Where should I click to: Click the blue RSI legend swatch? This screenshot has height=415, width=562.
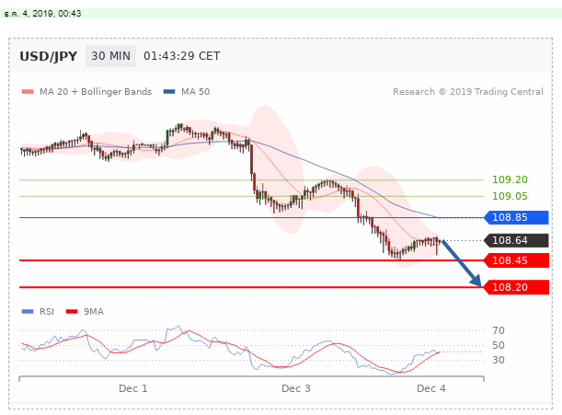(28, 311)
